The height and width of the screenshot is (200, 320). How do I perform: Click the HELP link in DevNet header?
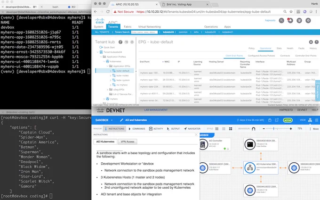[x=315, y=110]
